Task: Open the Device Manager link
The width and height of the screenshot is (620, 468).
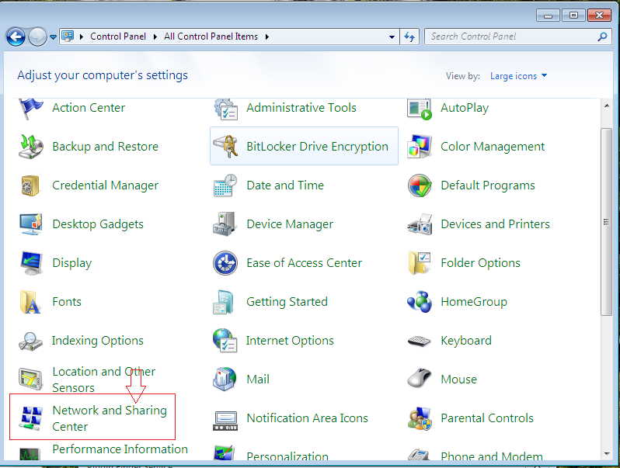Action: pyautogui.click(x=290, y=224)
